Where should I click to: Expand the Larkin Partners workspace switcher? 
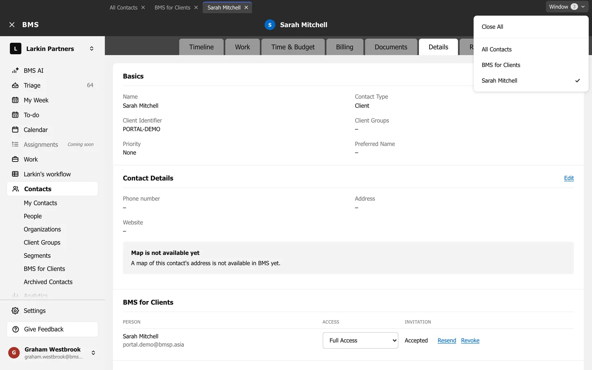[x=92, y=49]
